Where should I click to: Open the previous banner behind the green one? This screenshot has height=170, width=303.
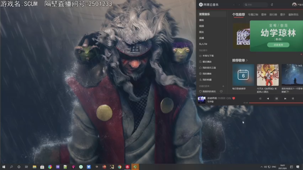coord(241,36)
